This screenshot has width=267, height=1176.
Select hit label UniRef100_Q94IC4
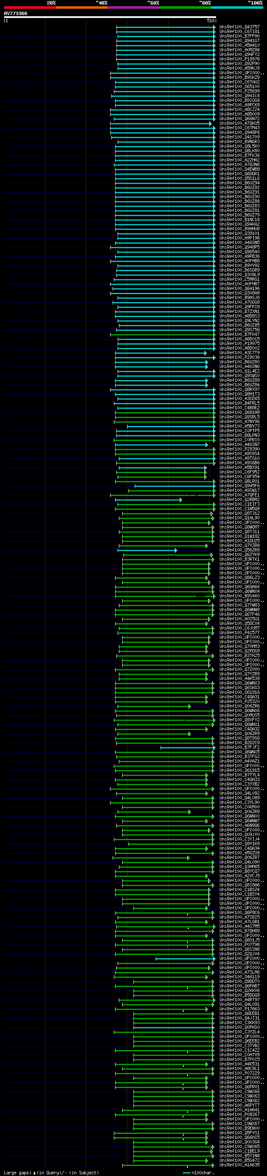[x=239, y=96]
